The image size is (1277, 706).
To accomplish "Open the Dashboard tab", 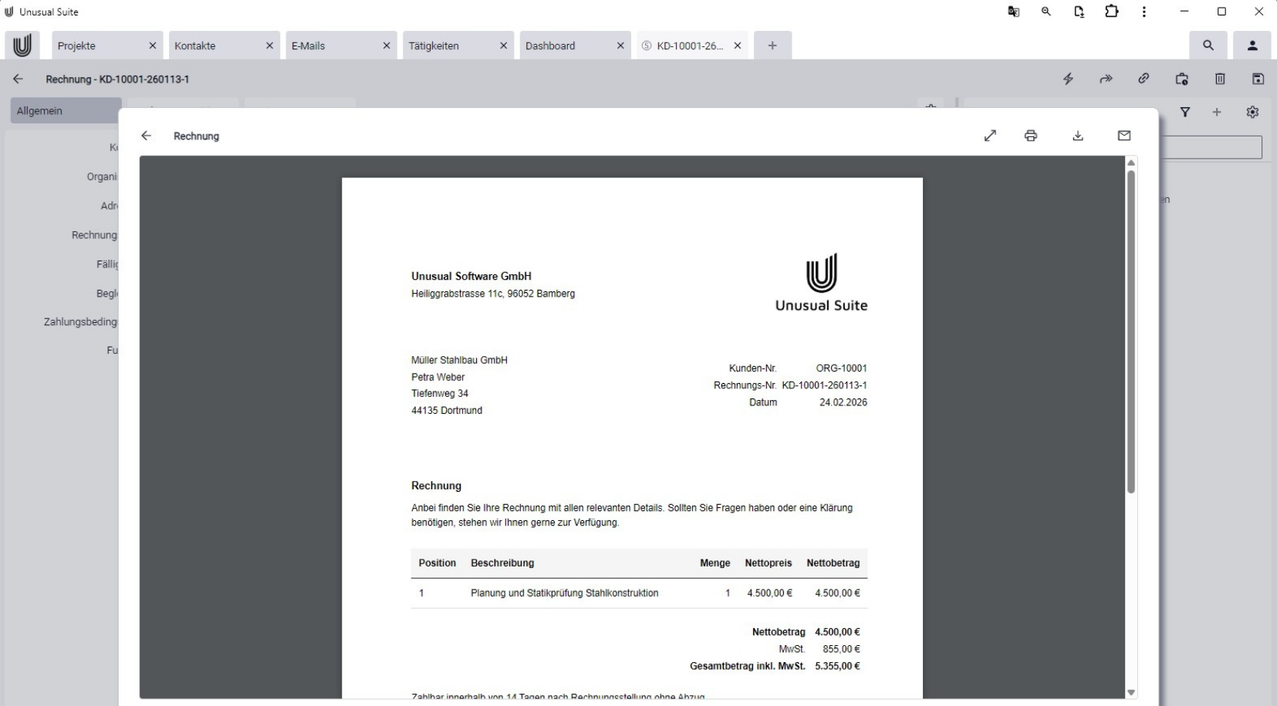I will point(552,45).
